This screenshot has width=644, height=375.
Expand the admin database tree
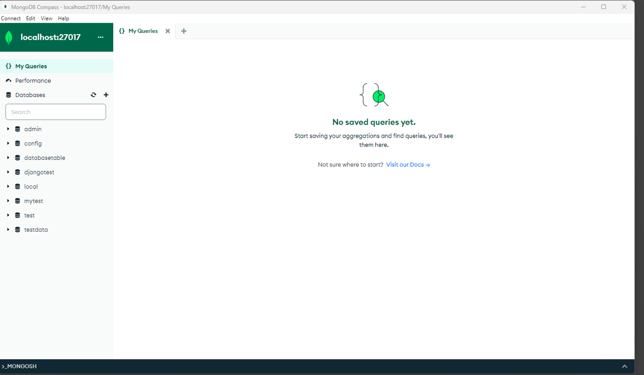pyautogui.click(x=8, y=129)
